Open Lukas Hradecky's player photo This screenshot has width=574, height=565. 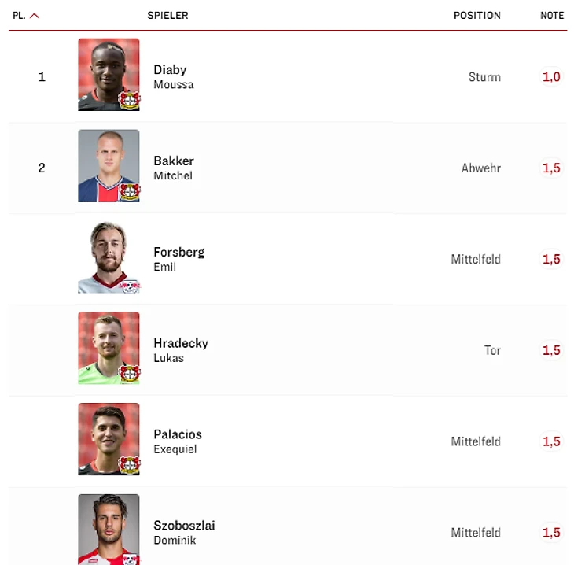[x=109, y=348]
